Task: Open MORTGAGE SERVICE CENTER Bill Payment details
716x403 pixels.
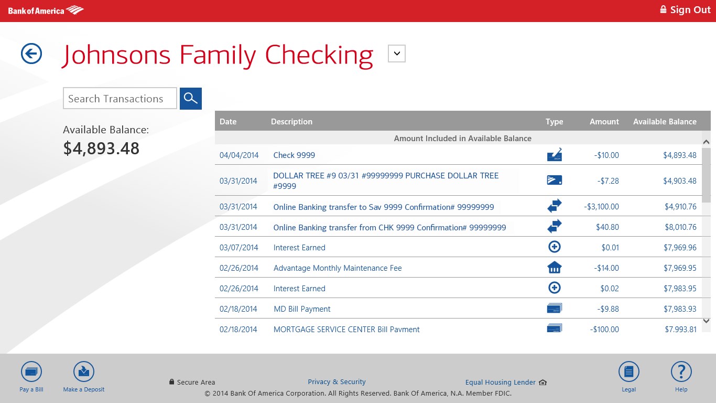Action: (x=346, y=329)
